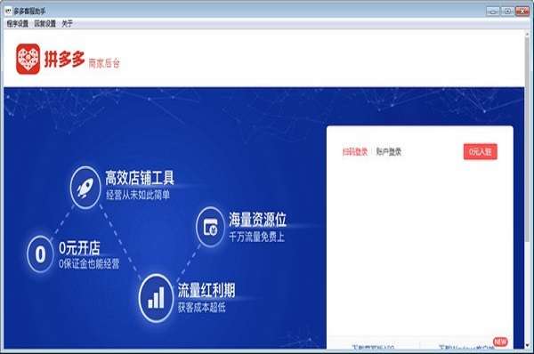Screen dimensions: 534x354
Task: Maximize the 多多客服助手 window
Action: click(x=507, y=12)
